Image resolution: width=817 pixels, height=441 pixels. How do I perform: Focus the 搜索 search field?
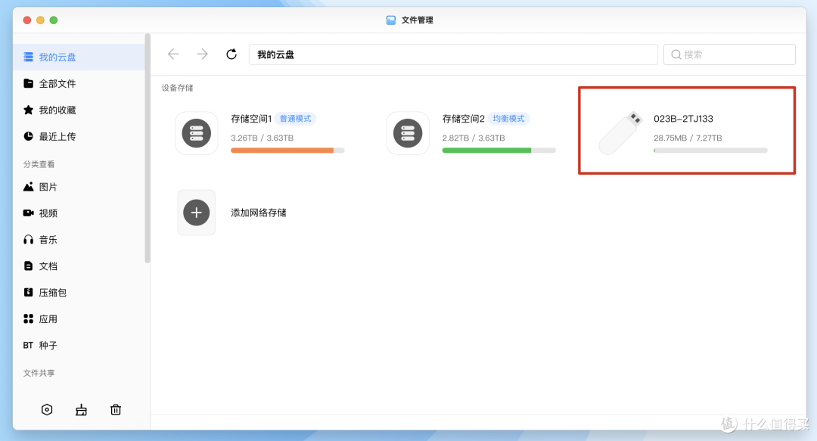coord(729,54)
